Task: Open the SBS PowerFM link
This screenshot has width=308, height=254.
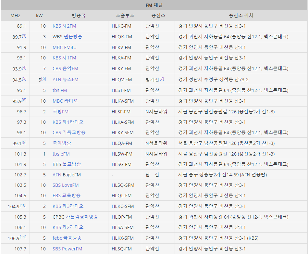Action: coord(67,249)
